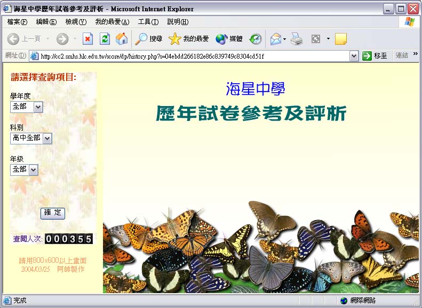Expand the 學年度 dropdown
The height and width of the screenshot is (308, 422).
tap(37, 107)
